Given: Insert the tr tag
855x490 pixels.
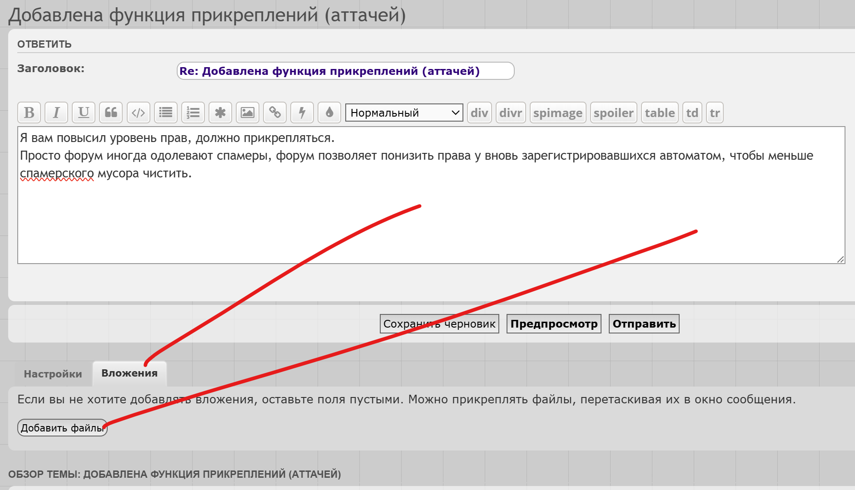Looking at the screenshot, I should click(715, 113).
